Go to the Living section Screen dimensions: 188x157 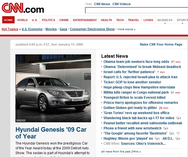(x=148, y=20)
